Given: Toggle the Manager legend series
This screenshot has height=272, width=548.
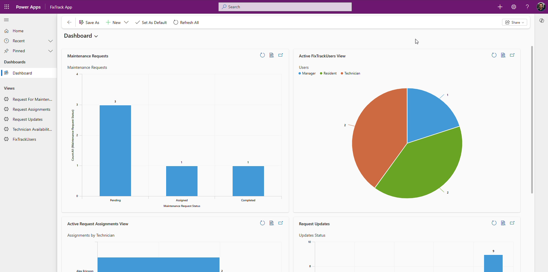Looking at the screenshot, I should click(307, 73).
